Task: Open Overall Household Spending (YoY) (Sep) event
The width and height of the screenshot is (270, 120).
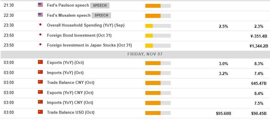Action: [85, 25]
